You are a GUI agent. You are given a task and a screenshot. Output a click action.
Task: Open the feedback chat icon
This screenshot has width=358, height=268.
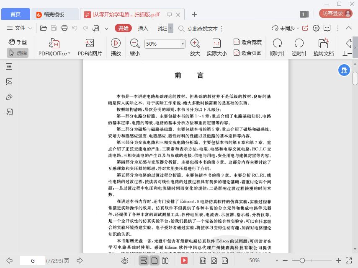(327, 28)
